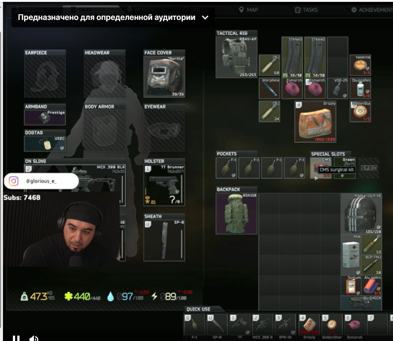The width and height of the screenshot is (393, 341).
Task: Select the TT Brunner pistol in holster
Action: (x=164, y=185)
